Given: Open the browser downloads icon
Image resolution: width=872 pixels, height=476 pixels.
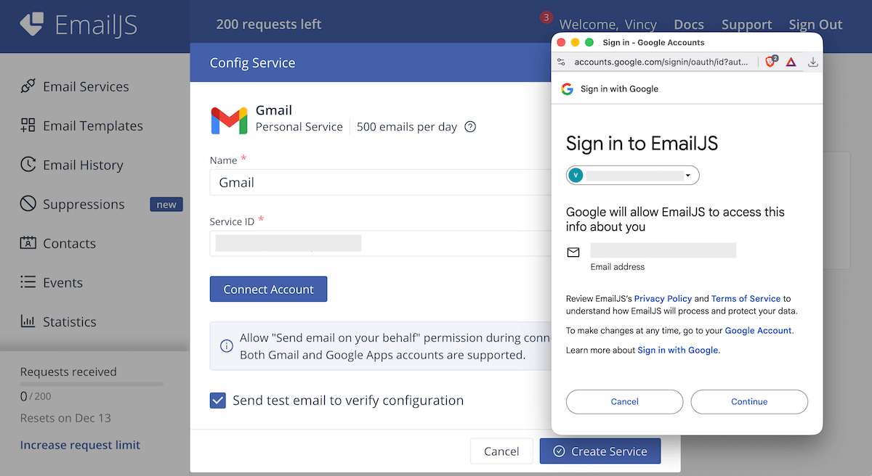Looking at the screenshot, I should click(x=812, y=62).
